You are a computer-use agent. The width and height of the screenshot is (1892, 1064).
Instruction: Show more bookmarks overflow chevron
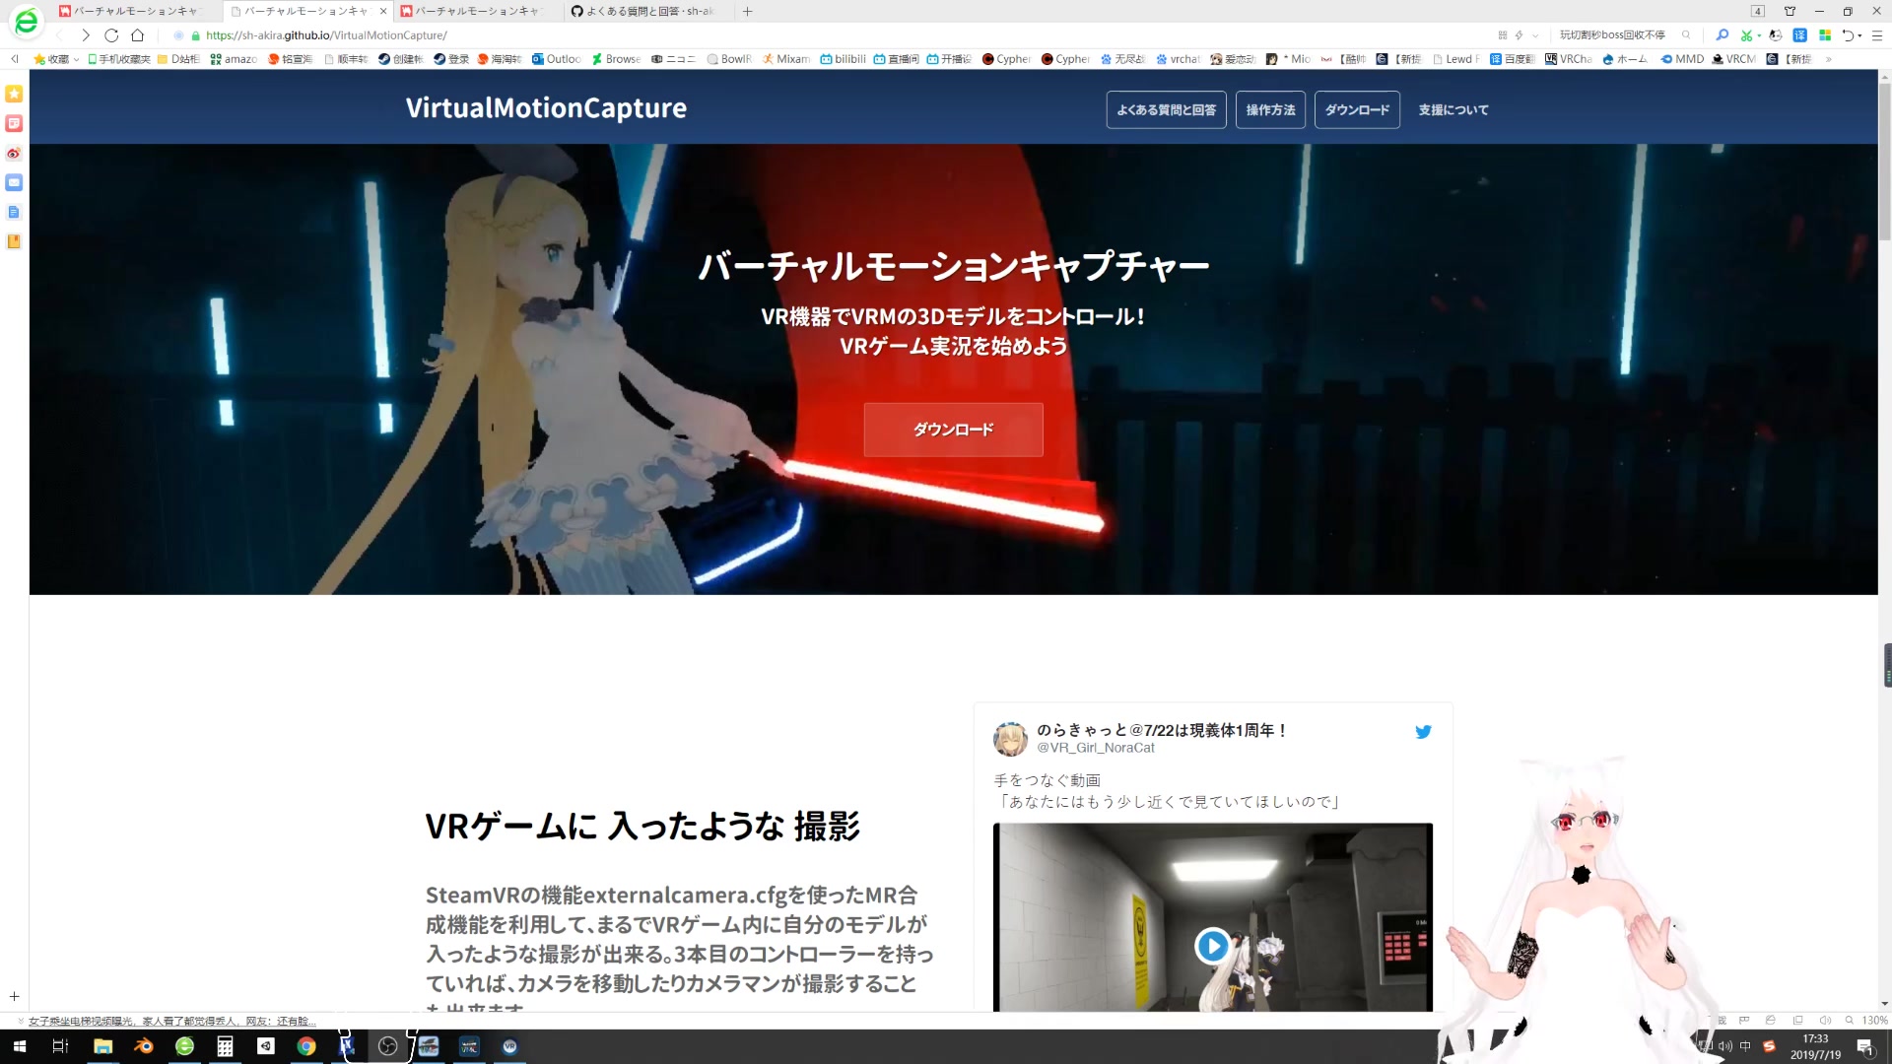(1829, 59)
